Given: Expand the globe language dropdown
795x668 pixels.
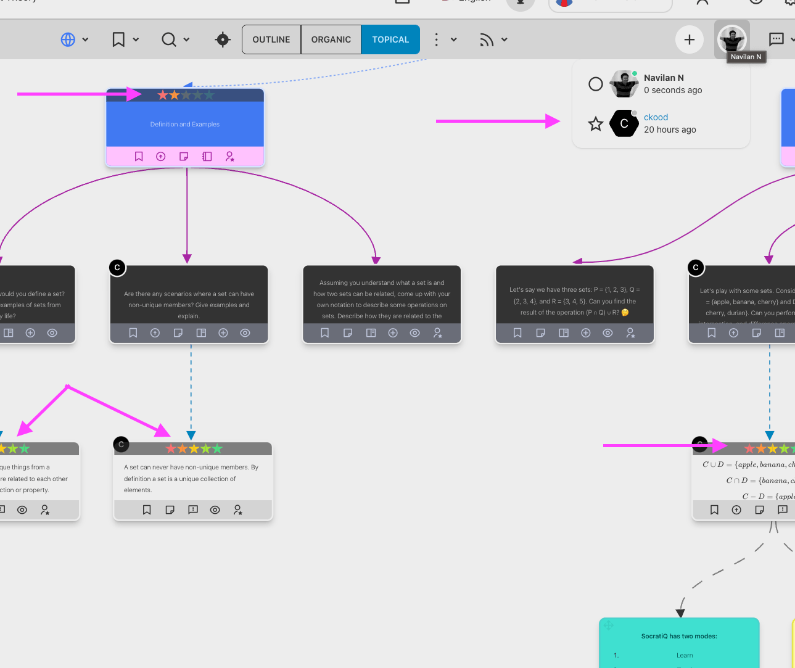Looking at the screenshot, I should click(x=75, y=39).
